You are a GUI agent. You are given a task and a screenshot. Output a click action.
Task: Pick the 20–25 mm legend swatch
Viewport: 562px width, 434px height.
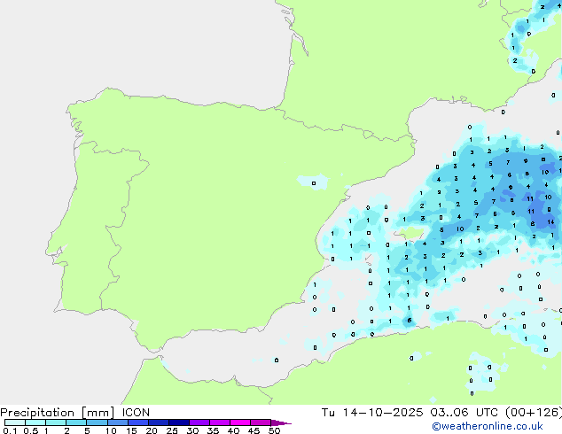coord(158,422)
